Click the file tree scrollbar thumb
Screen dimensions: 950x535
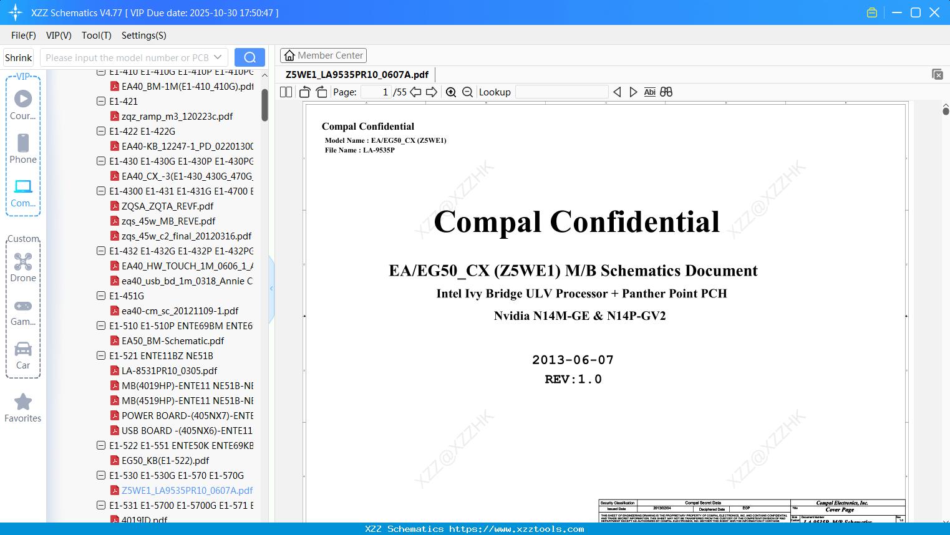click(264, 105)
